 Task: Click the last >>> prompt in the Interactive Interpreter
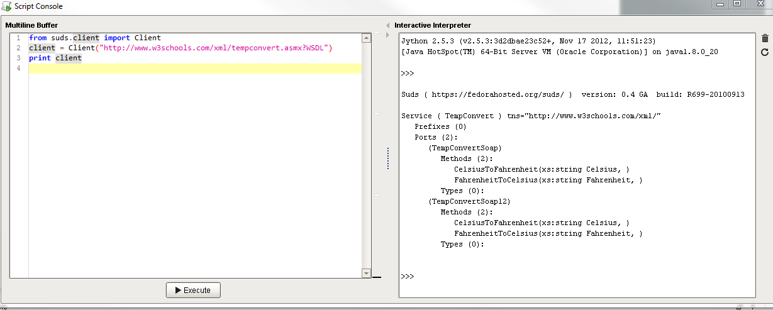[408, 276]
